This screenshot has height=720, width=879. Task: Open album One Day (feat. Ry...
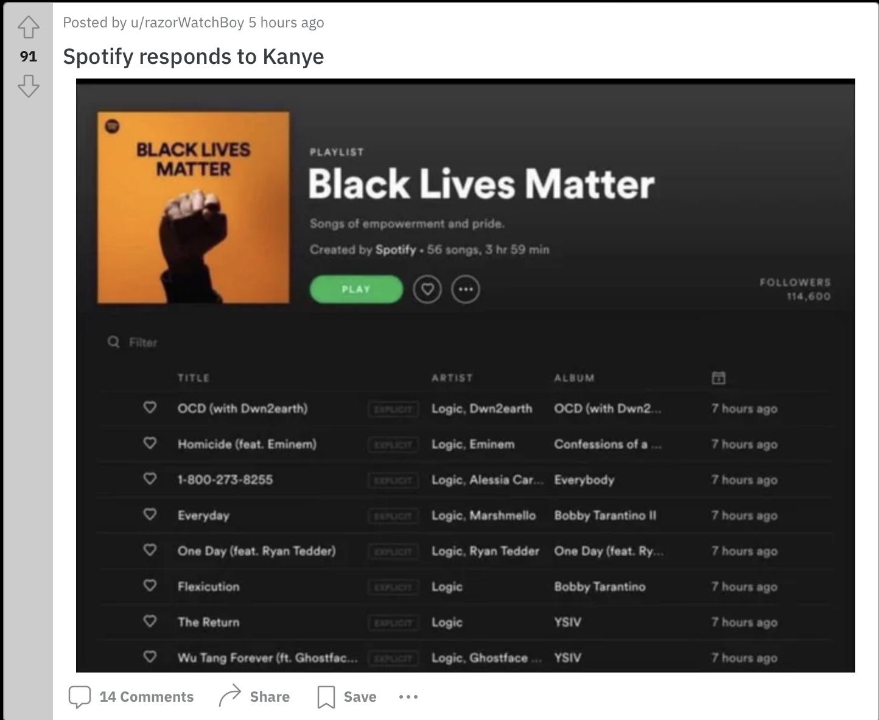tap(609, 551)
